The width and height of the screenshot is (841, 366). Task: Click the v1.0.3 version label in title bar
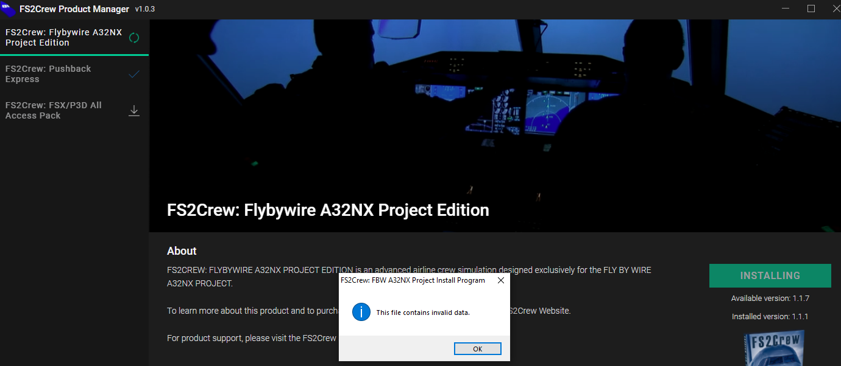[145, 9]
